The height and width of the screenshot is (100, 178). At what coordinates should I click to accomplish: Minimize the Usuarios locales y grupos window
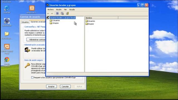point(139,5)
